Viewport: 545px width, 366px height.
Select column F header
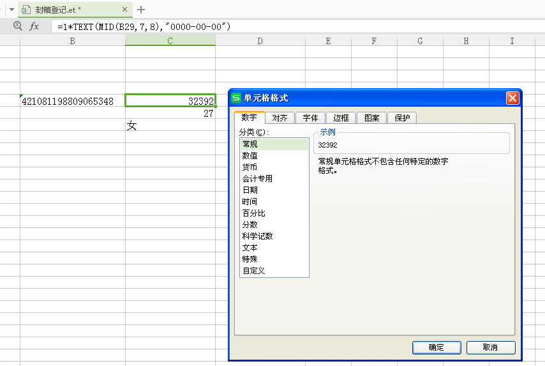point(374,41)
